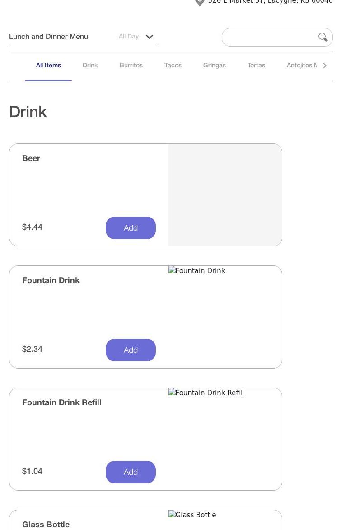Viewport: 351px width, 530px height.
Task: Click the Beer item title
Action: point(31,158)
